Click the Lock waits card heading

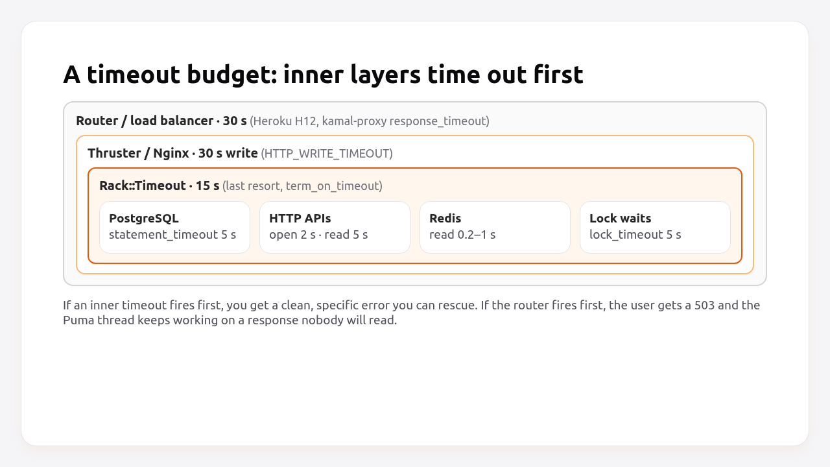point(621,219)
